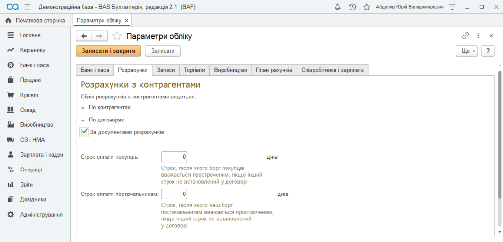Click Записати і закрити button
The width and height of the screenshot is (503, 242).
coord(109,51)
